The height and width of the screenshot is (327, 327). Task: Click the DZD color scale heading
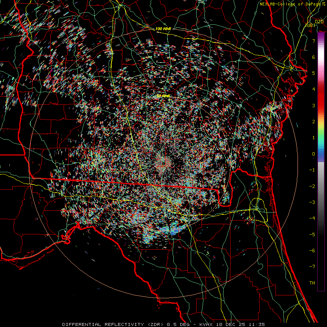pos(319,22)
